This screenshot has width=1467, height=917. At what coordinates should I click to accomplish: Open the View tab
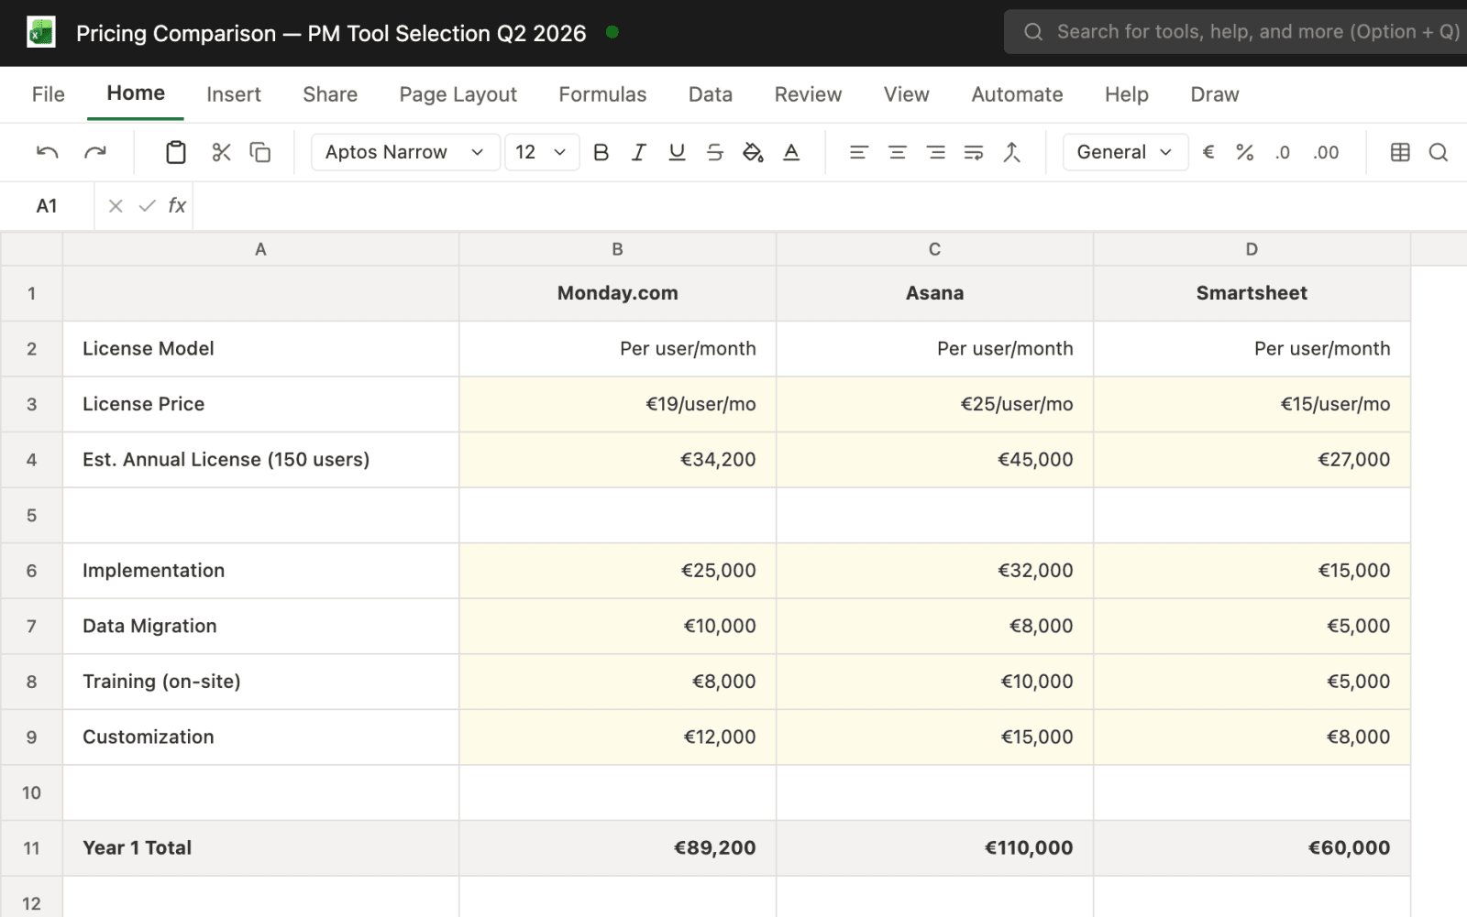(907, 94)
